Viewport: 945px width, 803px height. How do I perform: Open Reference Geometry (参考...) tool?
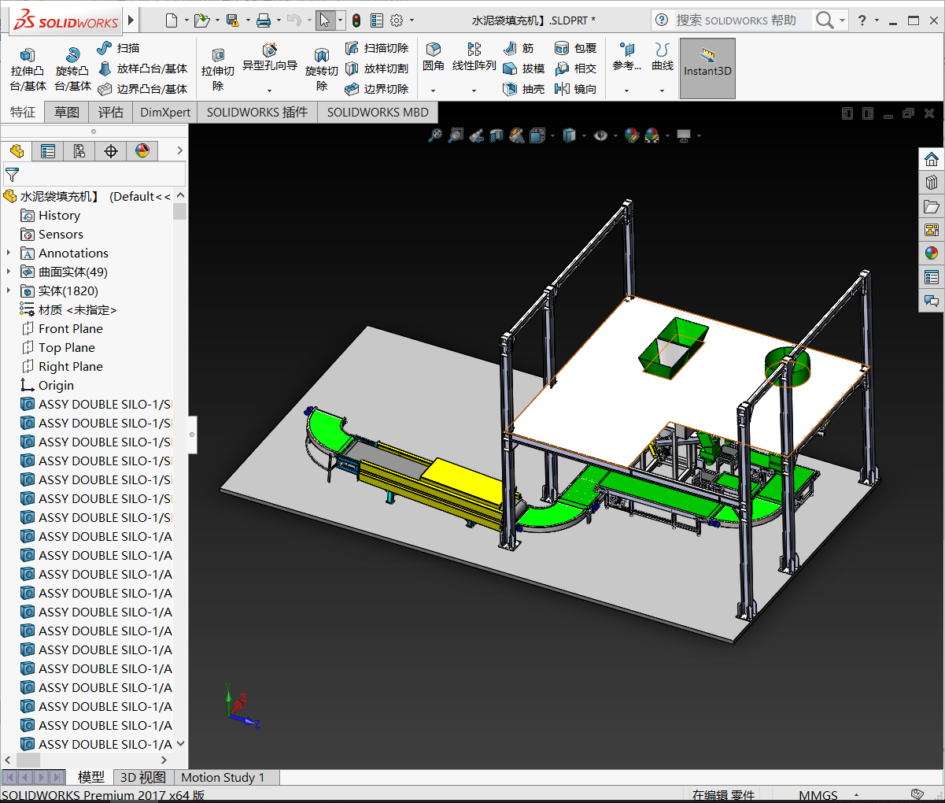(x=627, y=57)
